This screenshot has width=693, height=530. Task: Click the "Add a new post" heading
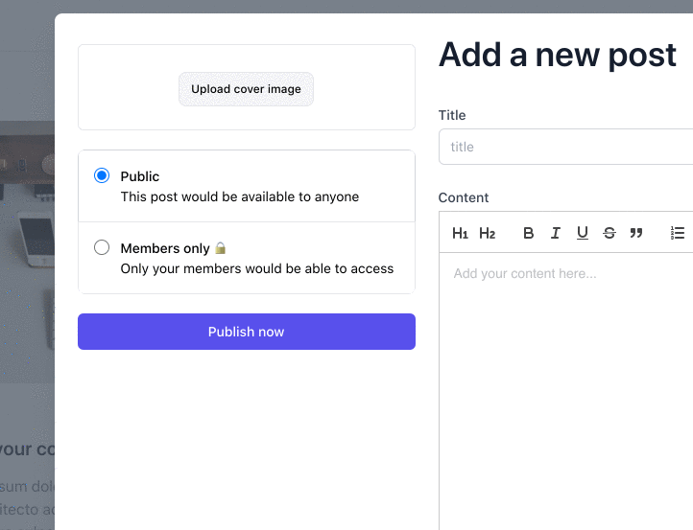click(558, 56)
